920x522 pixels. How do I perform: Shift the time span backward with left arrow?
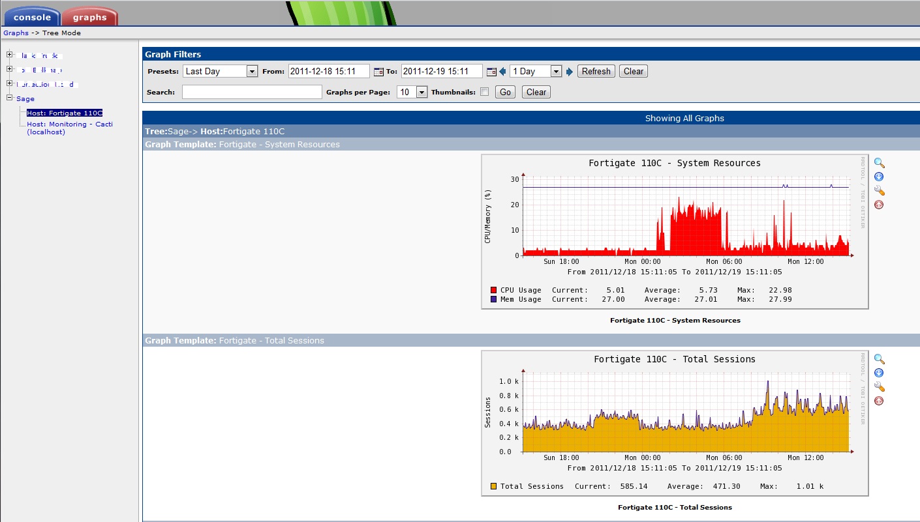tap(503, 72)
